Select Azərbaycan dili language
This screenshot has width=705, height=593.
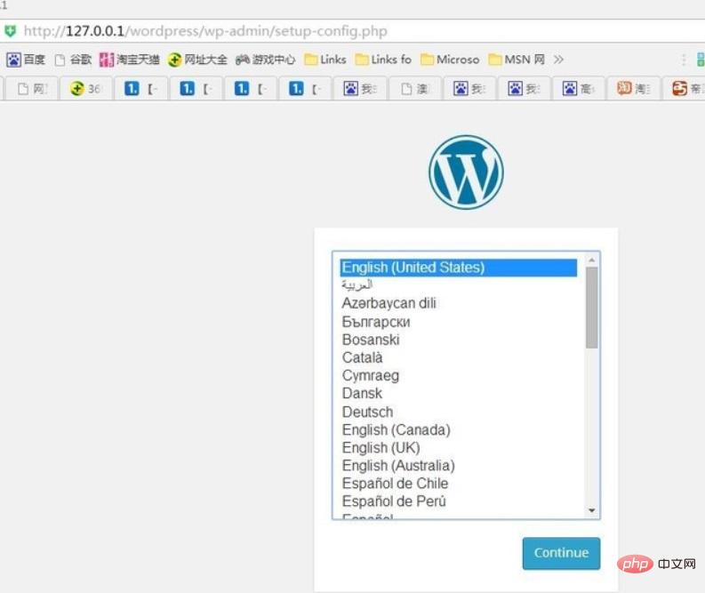click(x=459, y=303)
